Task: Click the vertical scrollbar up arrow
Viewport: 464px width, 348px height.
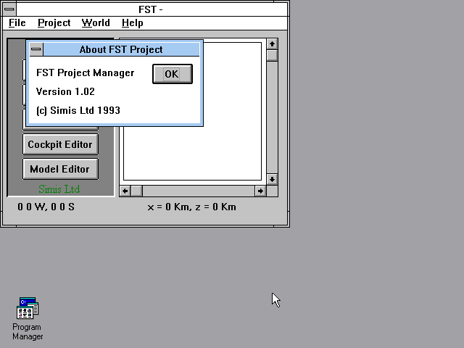Action: point(272,44)
